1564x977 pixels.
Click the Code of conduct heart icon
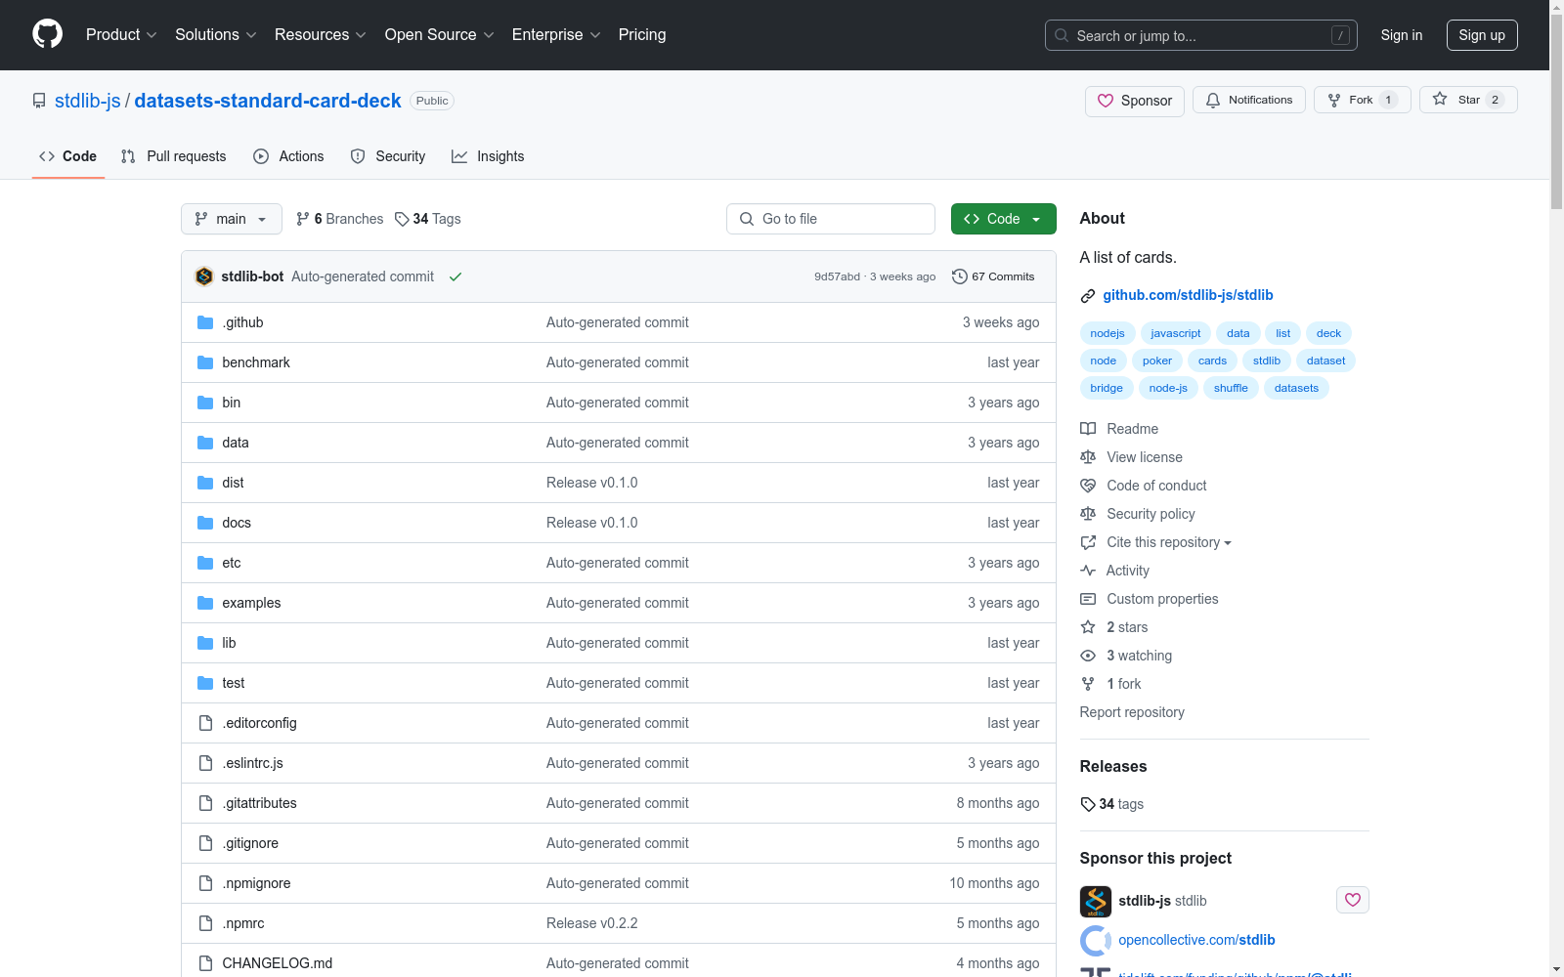click(x=1088, y=486)
